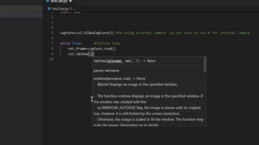Click 'param winname' in the hint popup
259x145 pixels.
pos(106,70)
